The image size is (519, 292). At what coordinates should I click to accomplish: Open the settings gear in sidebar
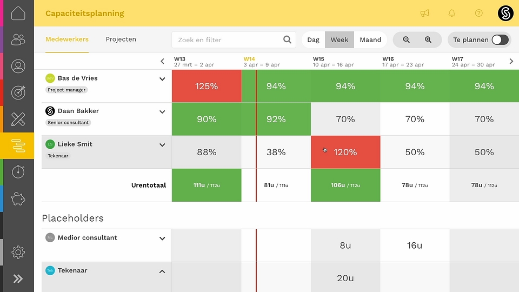18,253
